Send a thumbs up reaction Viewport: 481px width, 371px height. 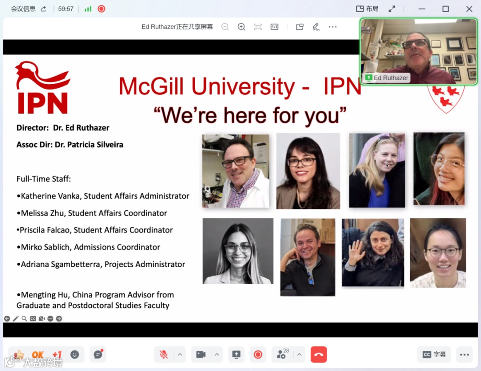click(19, 355)
